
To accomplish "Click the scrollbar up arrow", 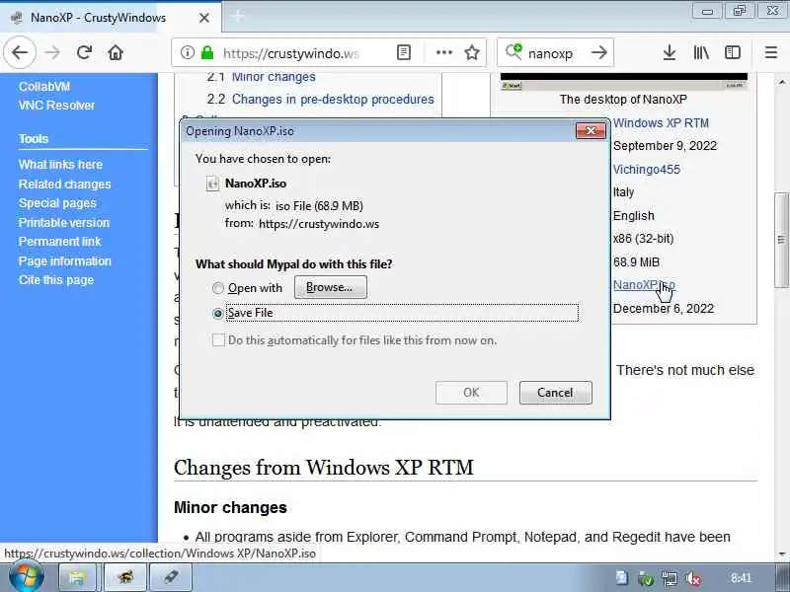I will pos(781,82).
